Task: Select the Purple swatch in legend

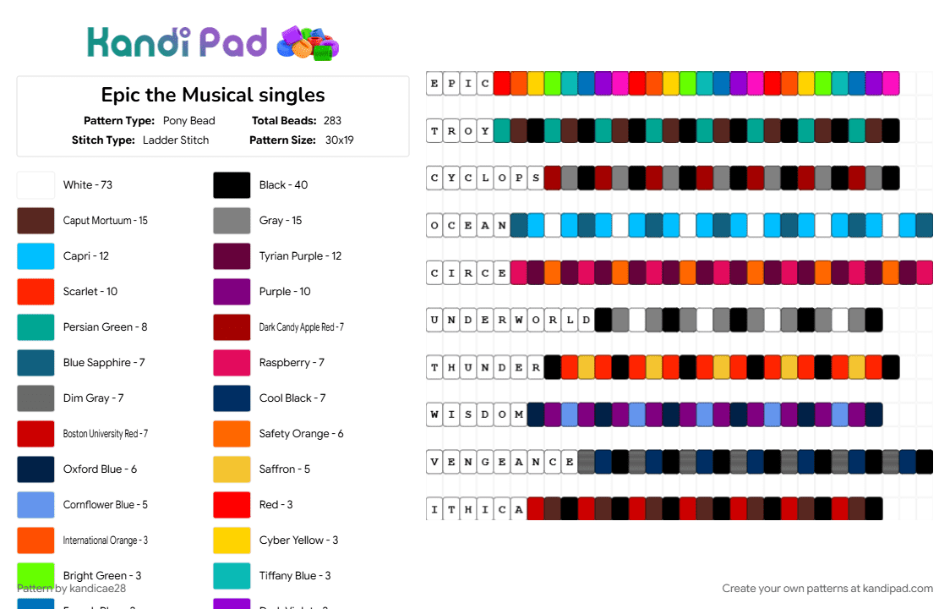Action: pos(232,292)
